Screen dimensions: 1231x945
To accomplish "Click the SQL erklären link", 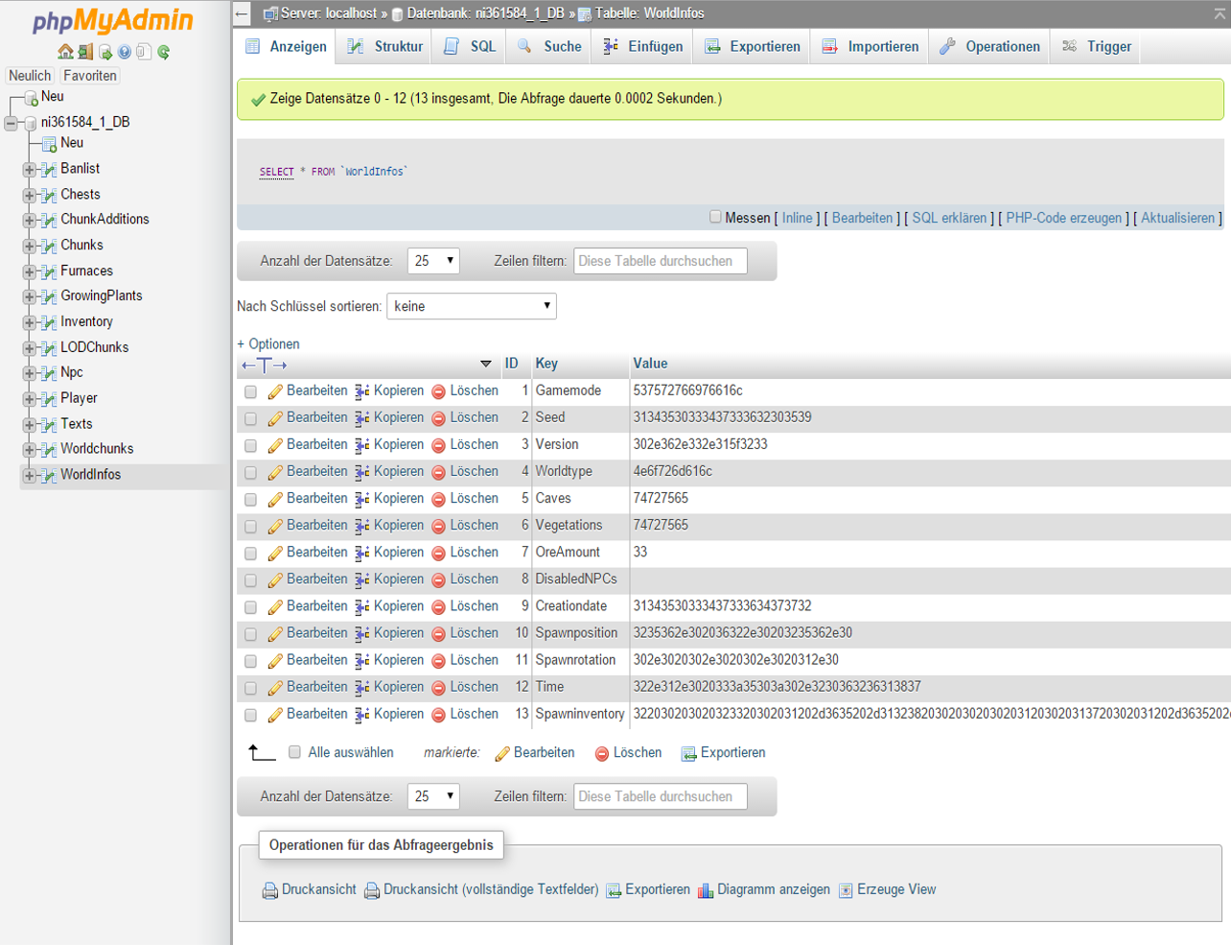I will point(949,218).
